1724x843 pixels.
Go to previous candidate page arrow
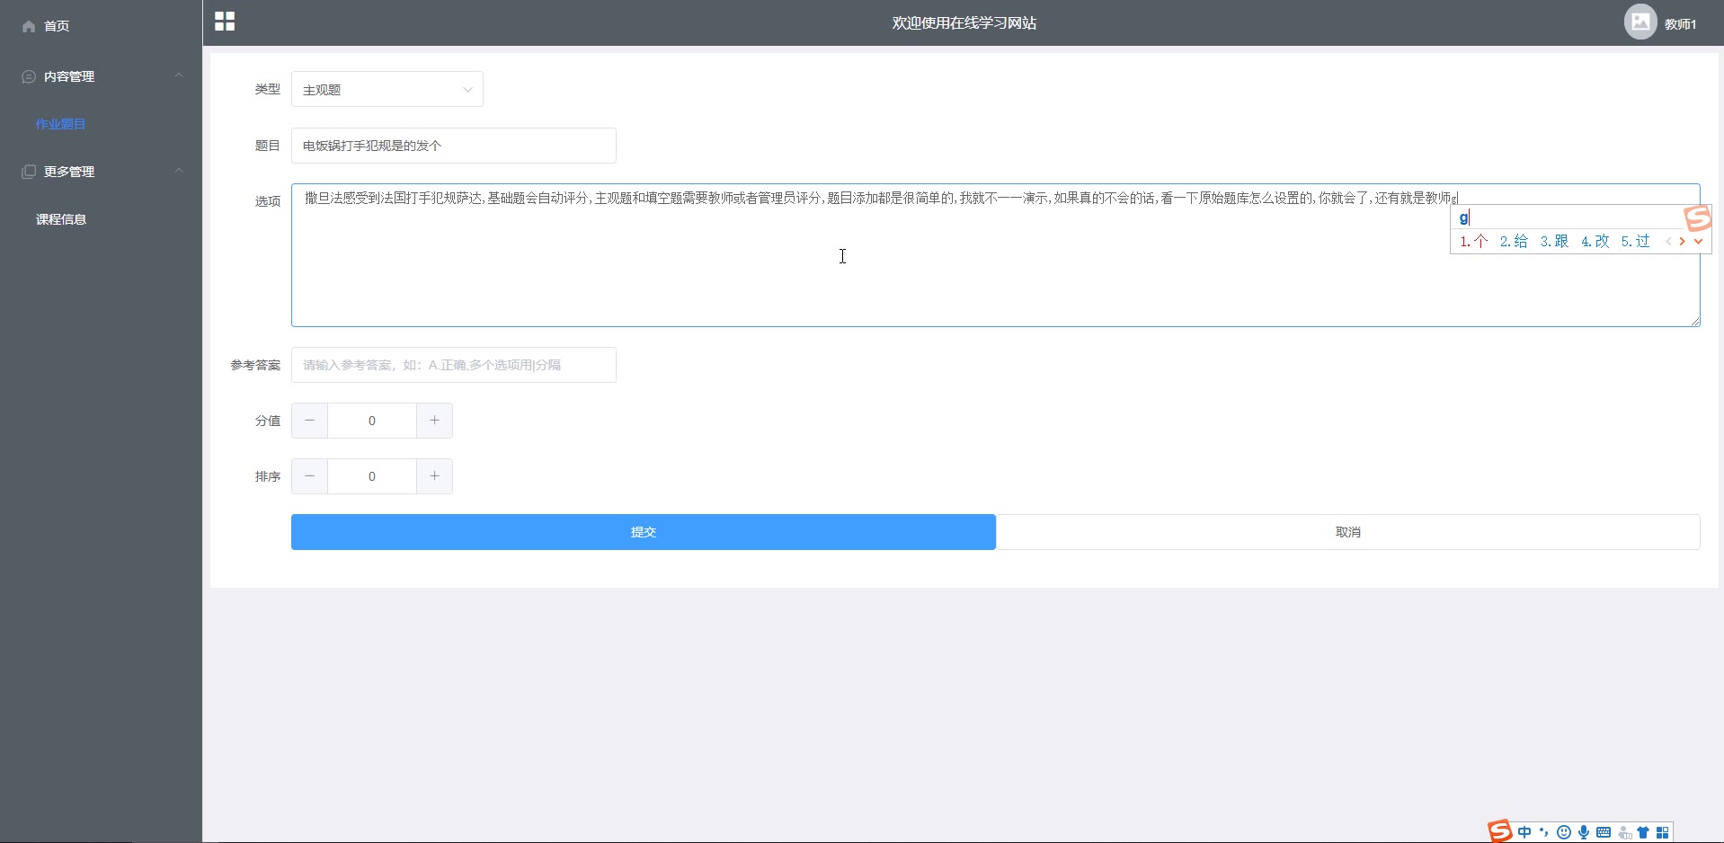[x=1669, y=241]
